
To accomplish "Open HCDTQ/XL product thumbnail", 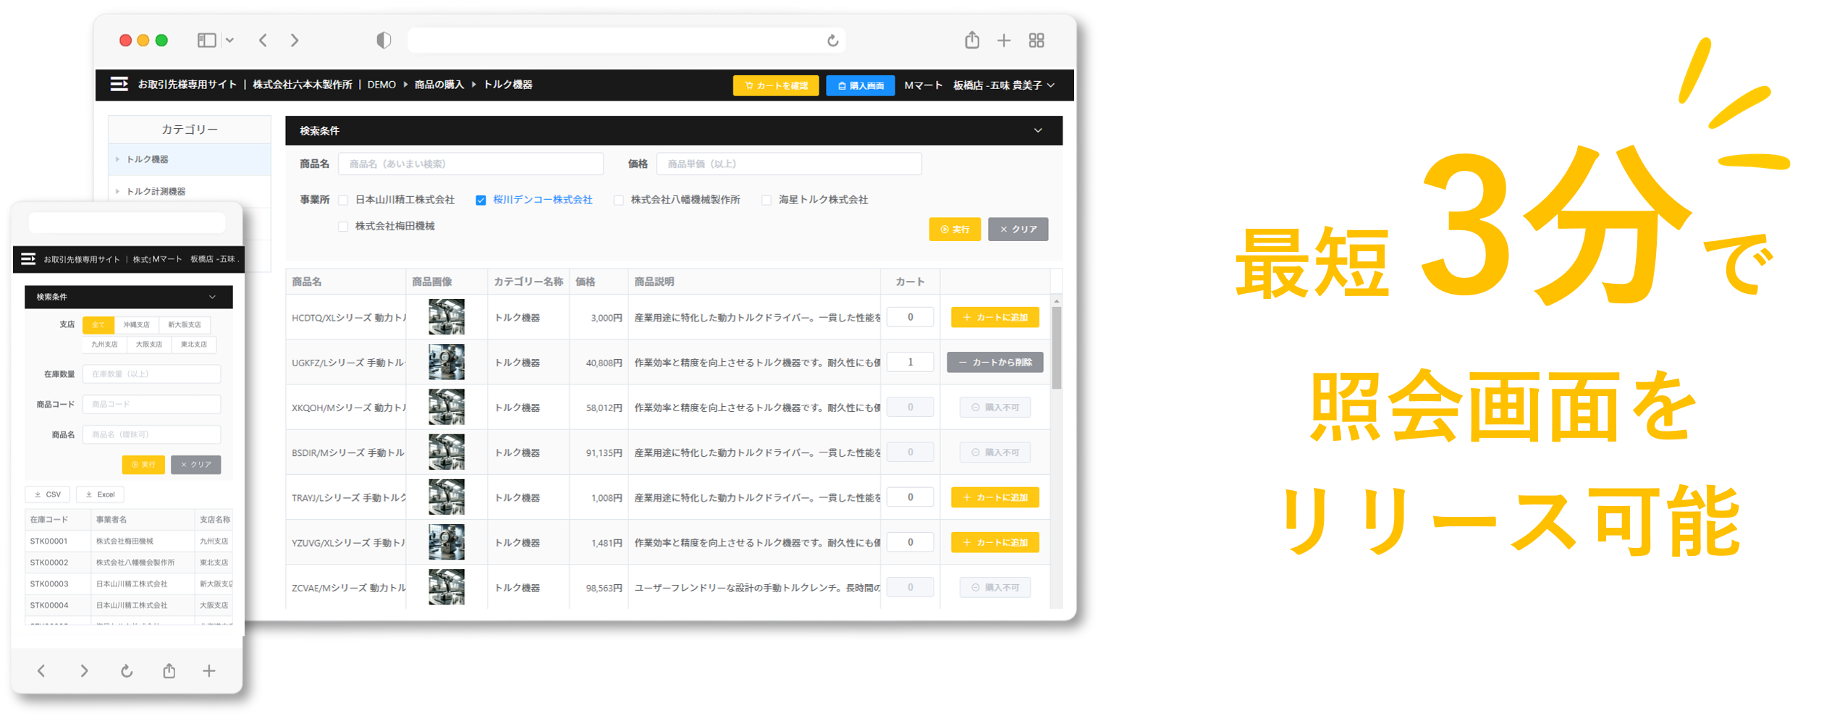I will (446, 317).
